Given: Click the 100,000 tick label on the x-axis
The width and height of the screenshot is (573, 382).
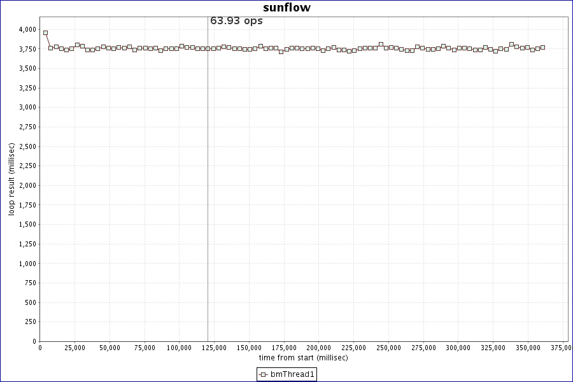Looking at the screenshot, I should pos(180,348).
